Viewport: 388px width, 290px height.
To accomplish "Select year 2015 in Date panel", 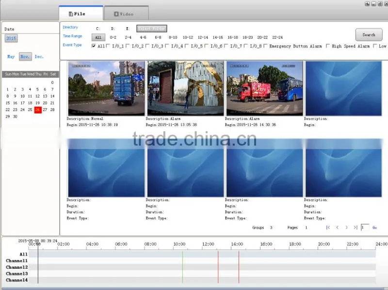I will [x=11, y=38].
